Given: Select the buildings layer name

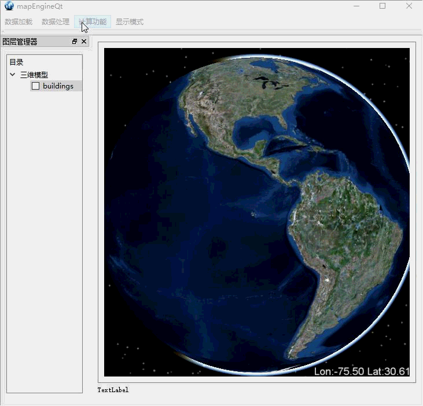Looking at the screenshot, I should 58,86.
